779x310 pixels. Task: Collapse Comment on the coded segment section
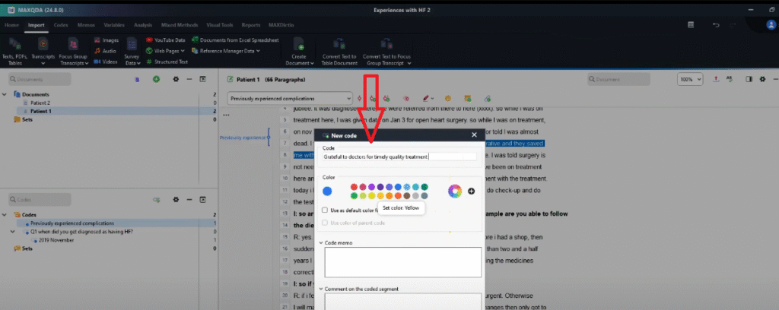[321, 289]
